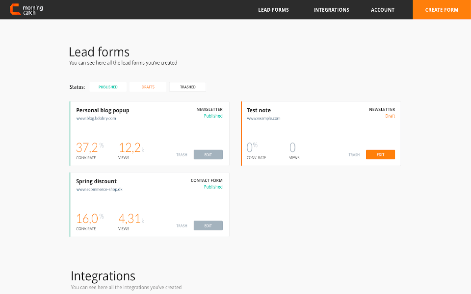
Task: Edit the Spring discount form
Action: pyautogui.click(x=208, y=225)
